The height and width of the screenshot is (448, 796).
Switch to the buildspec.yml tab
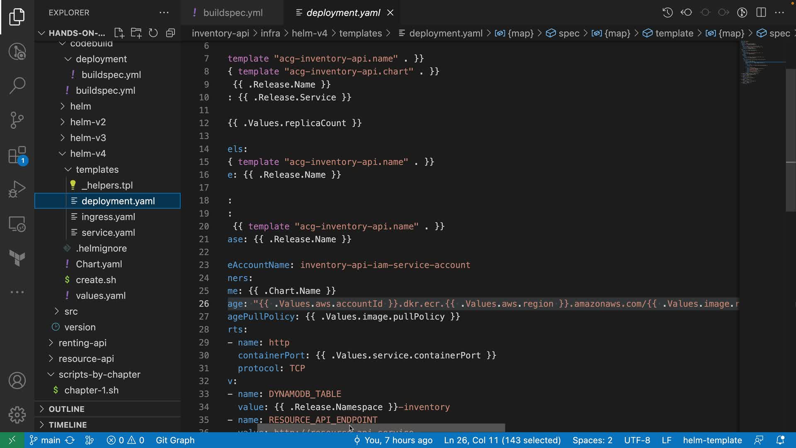point(233,13)
